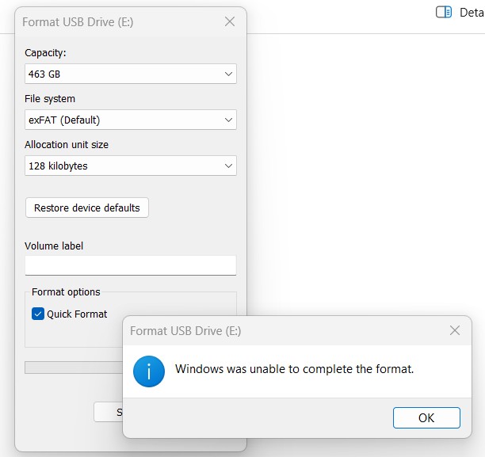This screenshot has width=485, height=457.
Task: Click Restore device defaults
Action: (x=87, y=208)
